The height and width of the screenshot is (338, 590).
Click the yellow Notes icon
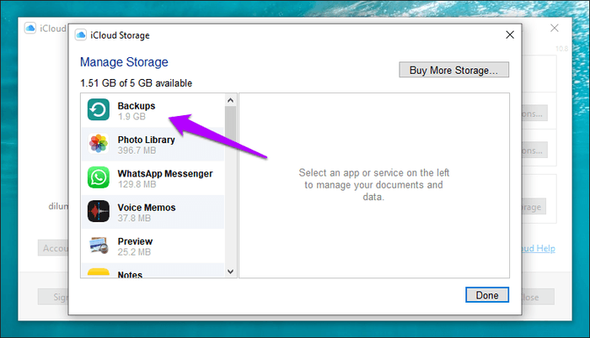(x=99, y=272)
